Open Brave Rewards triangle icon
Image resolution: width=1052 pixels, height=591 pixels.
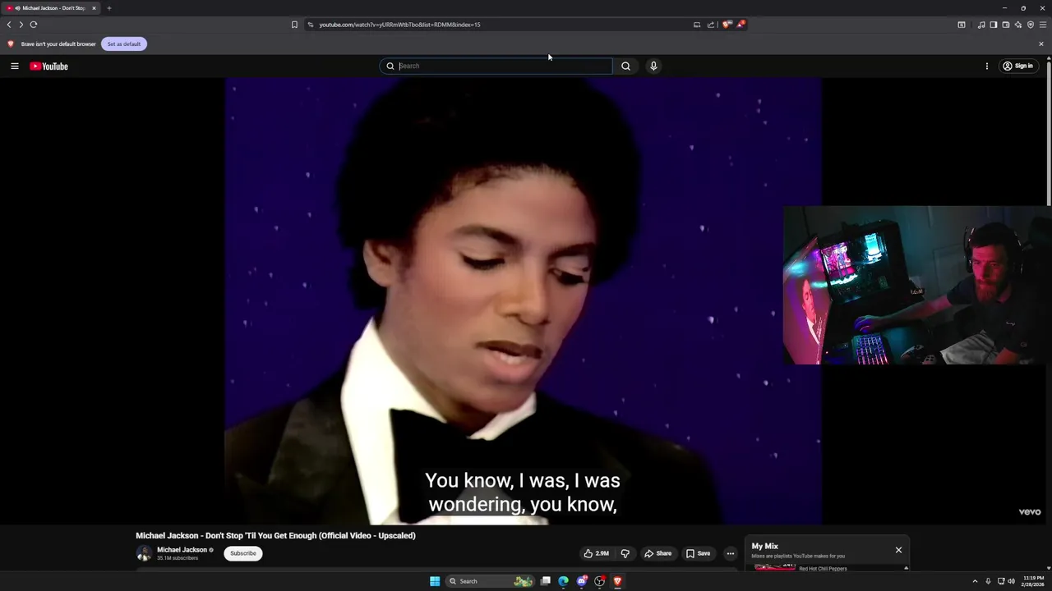pyautogui.click(x=741, y=25)
